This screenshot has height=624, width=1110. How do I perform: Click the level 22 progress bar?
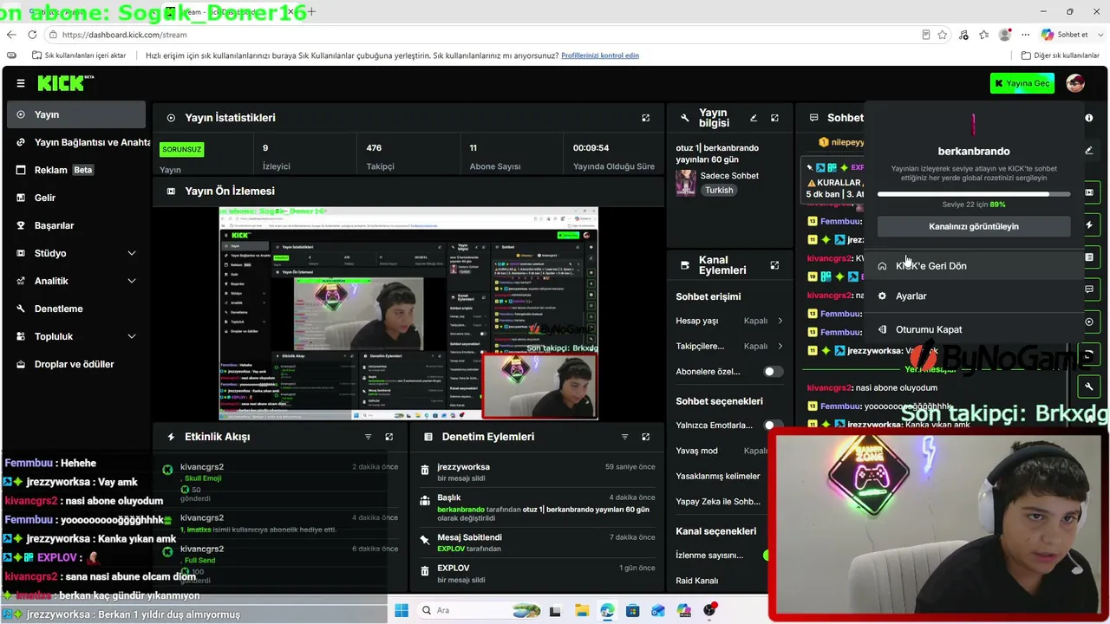point(974,194)
